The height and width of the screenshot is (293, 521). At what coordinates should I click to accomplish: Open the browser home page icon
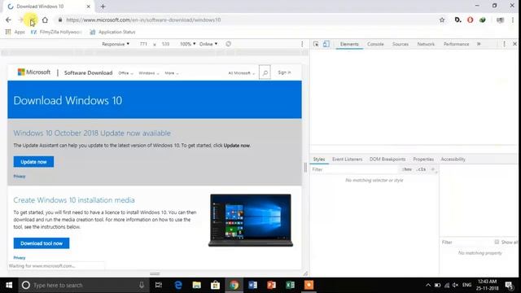[x=45, y=20]
